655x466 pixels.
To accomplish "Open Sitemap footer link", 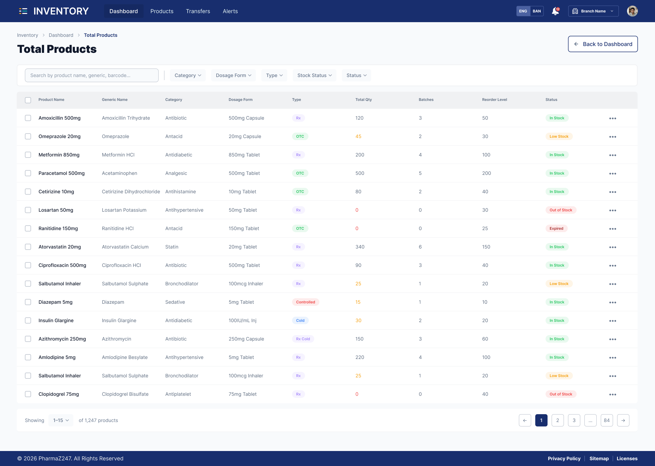I will click(x=599, y=459).
